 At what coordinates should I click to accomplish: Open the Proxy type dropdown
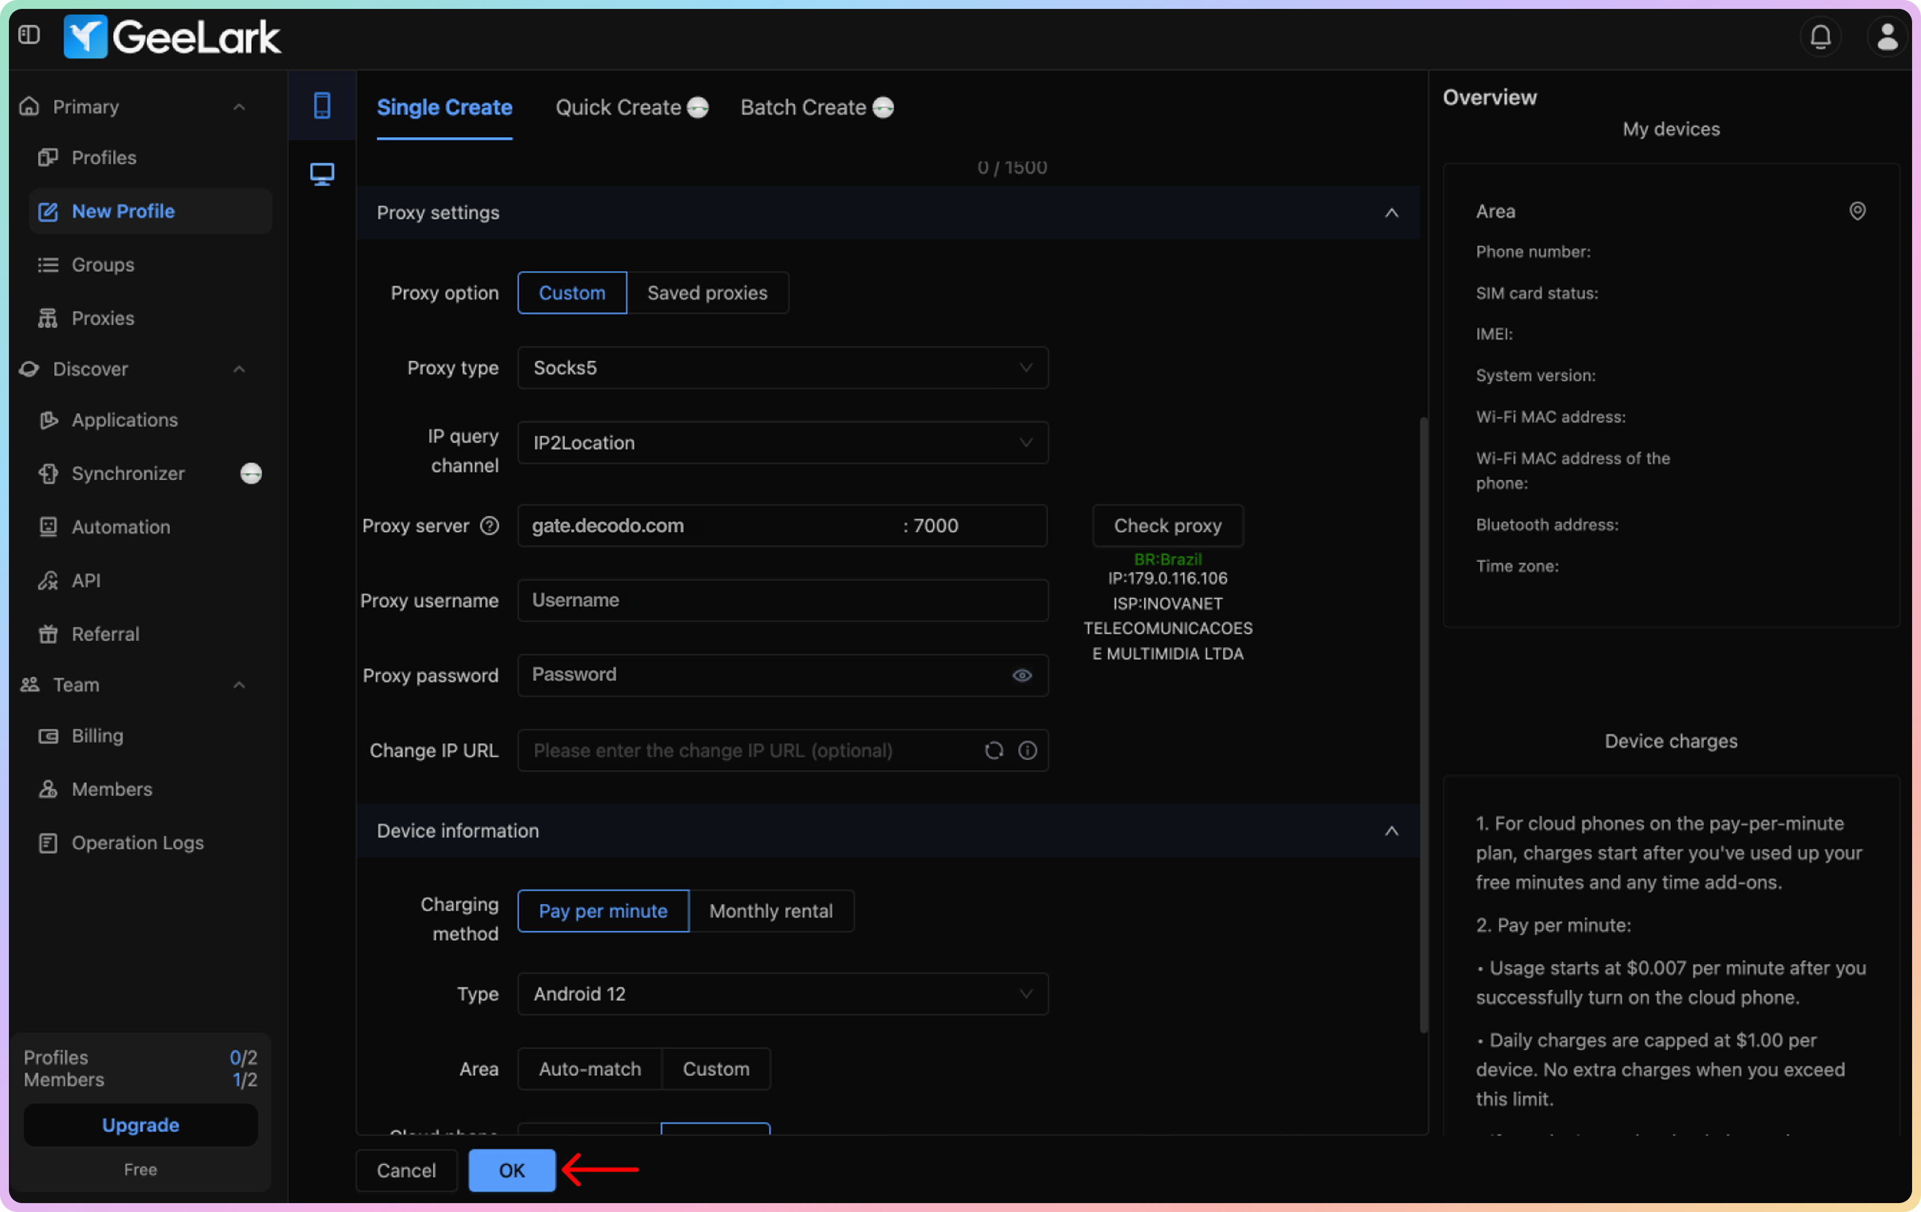tap(782, 368)
